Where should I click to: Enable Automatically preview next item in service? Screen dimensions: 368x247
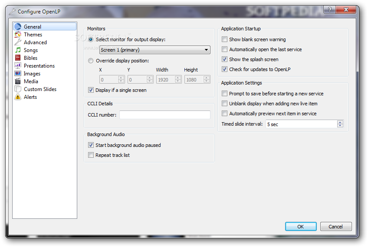coord(225,114)
